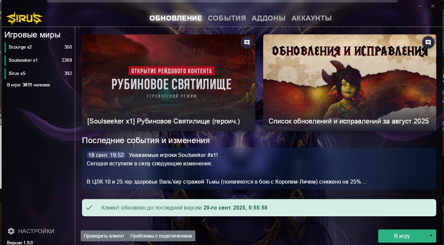Minimize the launcher window

tap(420, 6)
